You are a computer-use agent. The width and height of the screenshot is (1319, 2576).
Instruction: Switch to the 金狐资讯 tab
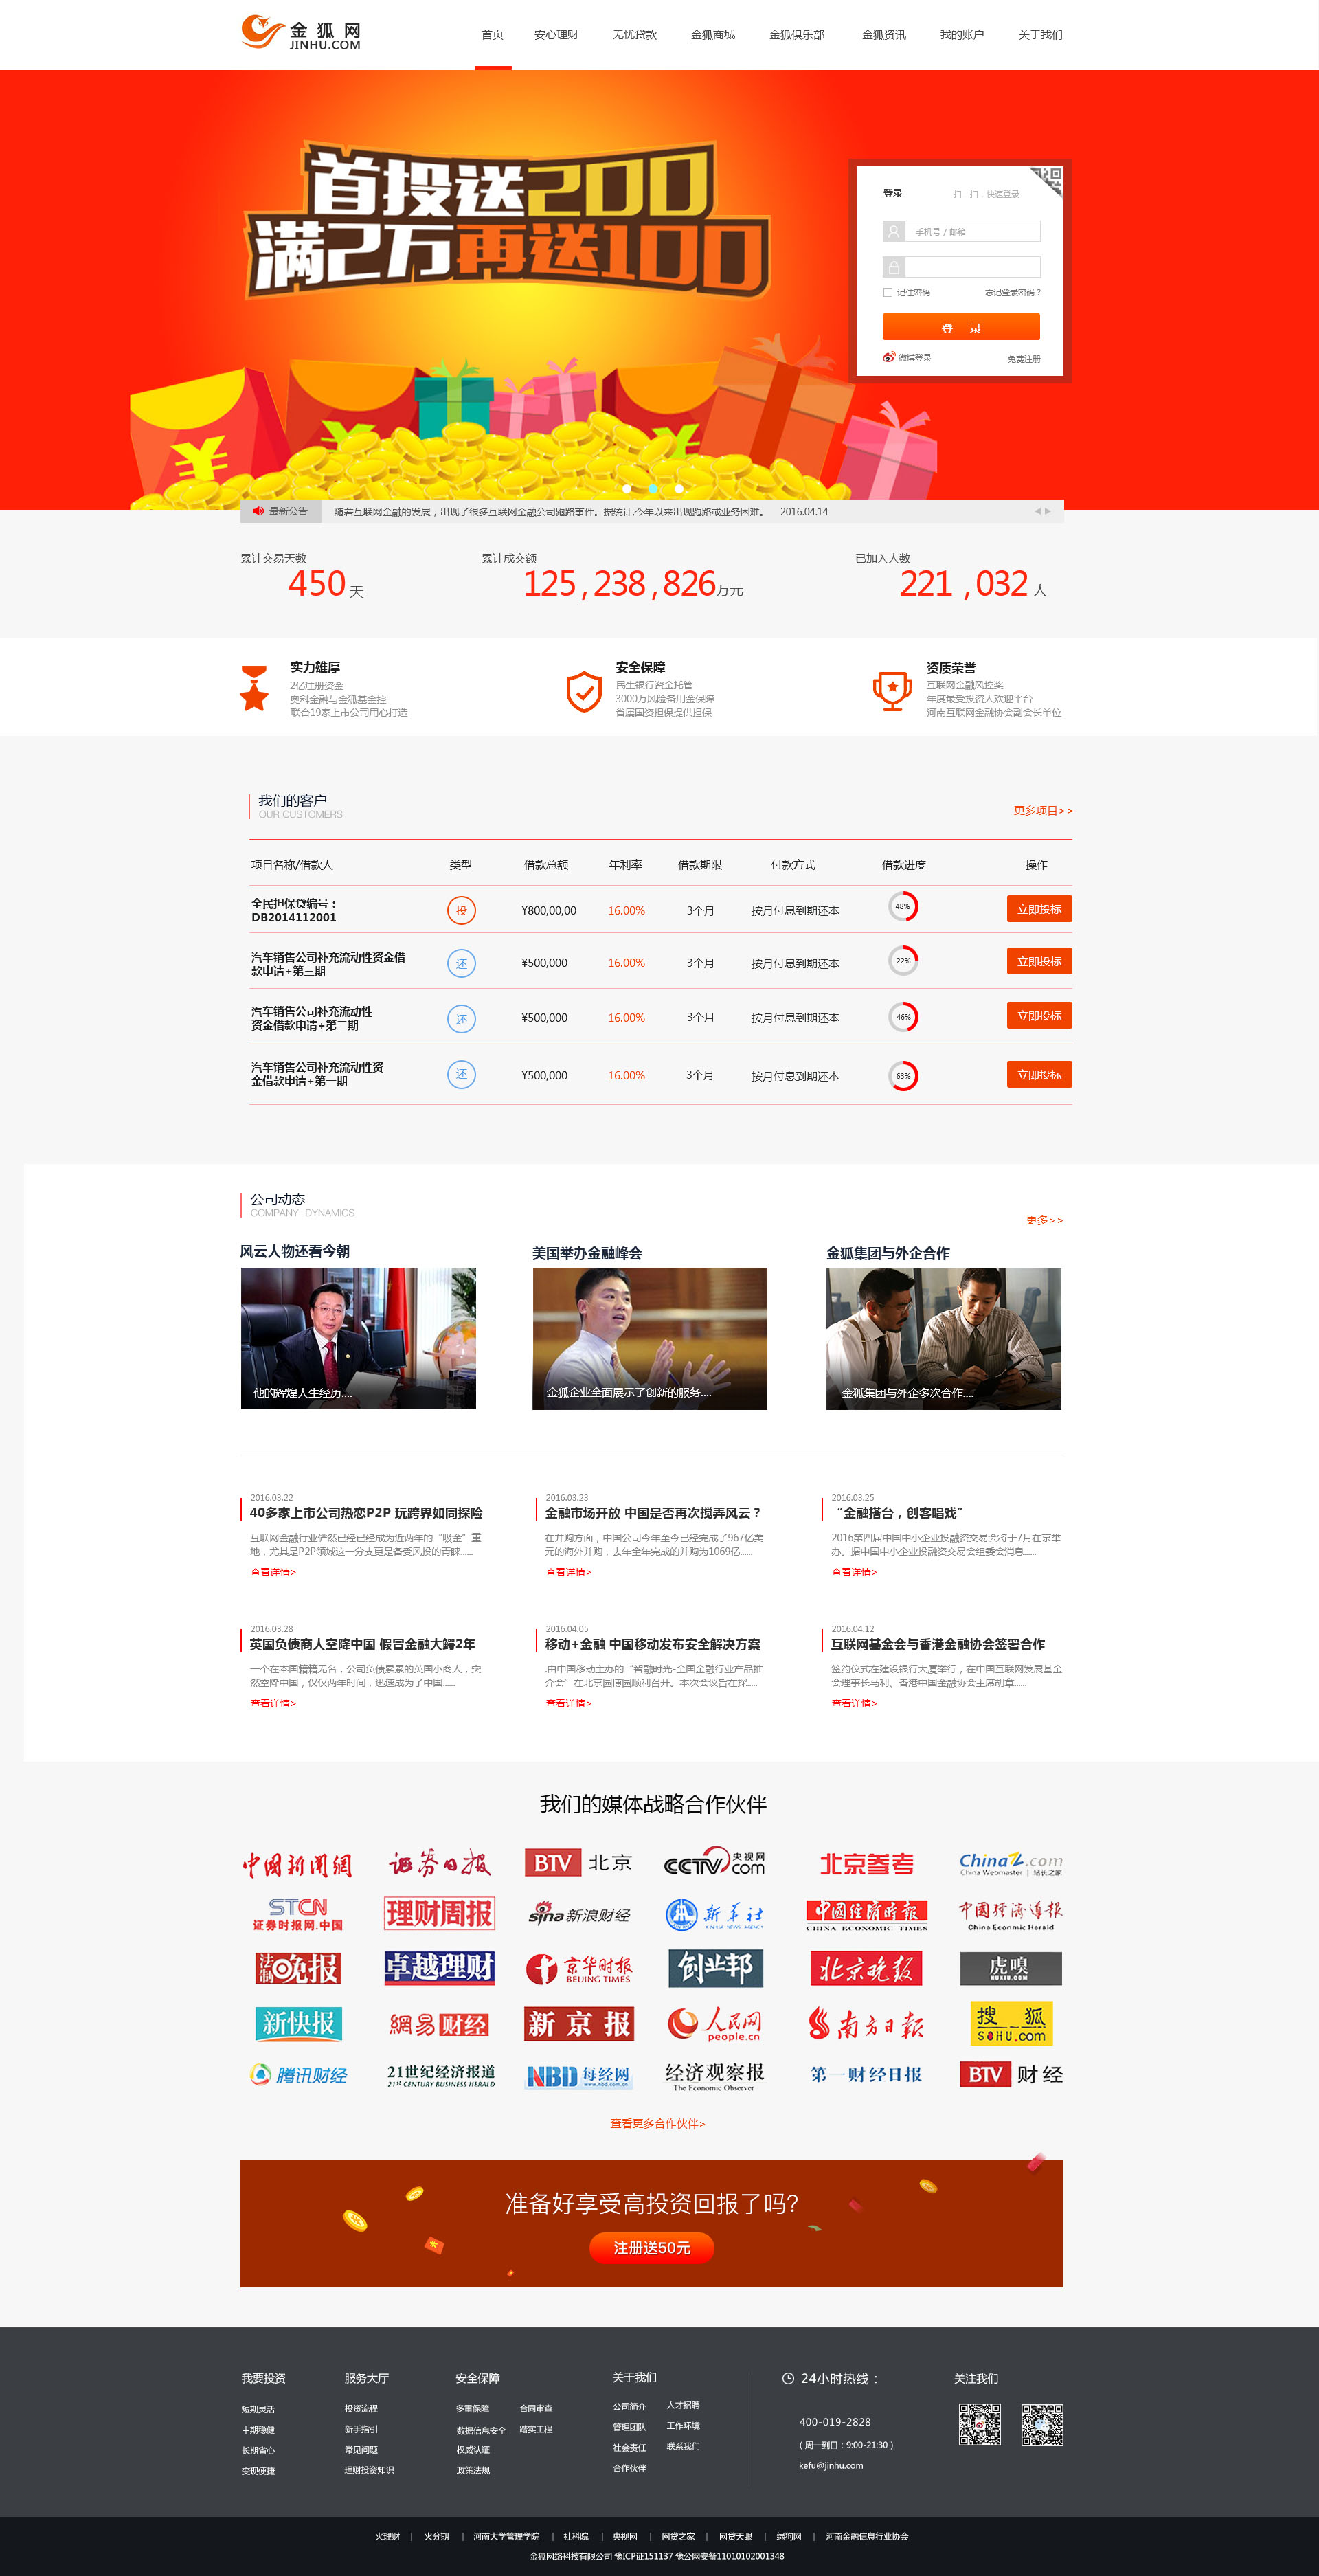(x=884, y=34)
